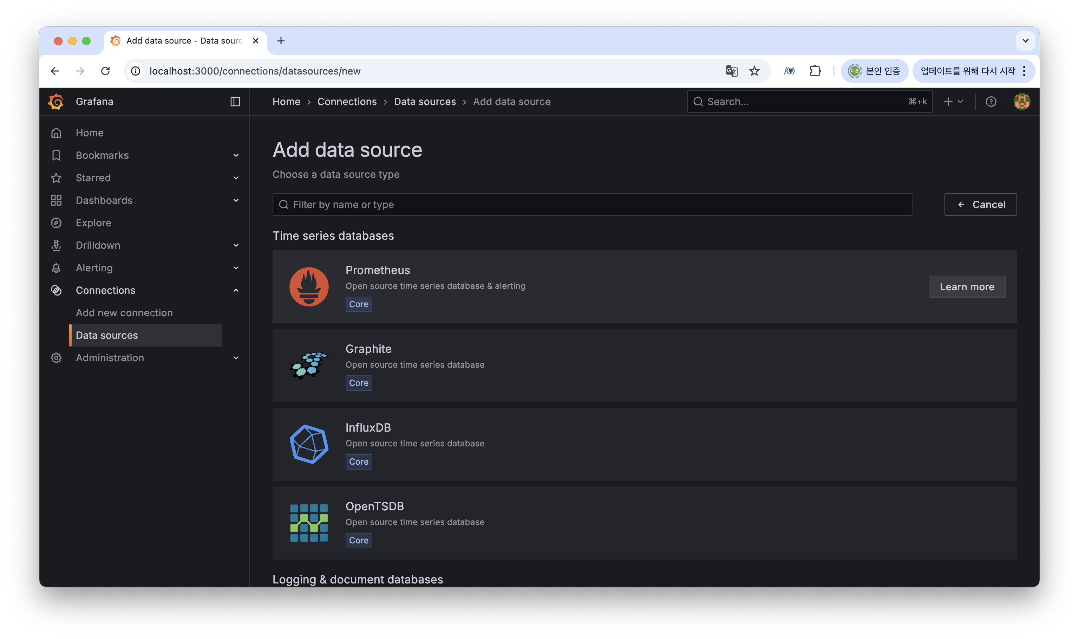1079x639 pixels.
Task: Collapse the Connections section chevron
Action: (236, 290)
